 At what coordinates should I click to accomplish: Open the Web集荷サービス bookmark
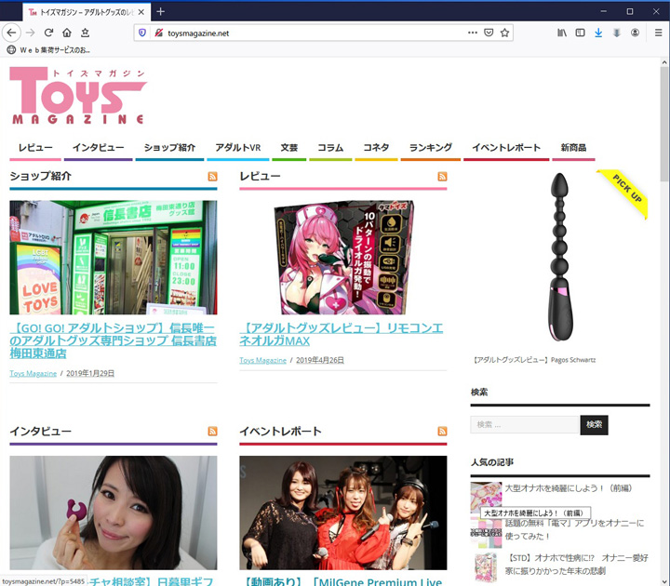pos(48,50)
